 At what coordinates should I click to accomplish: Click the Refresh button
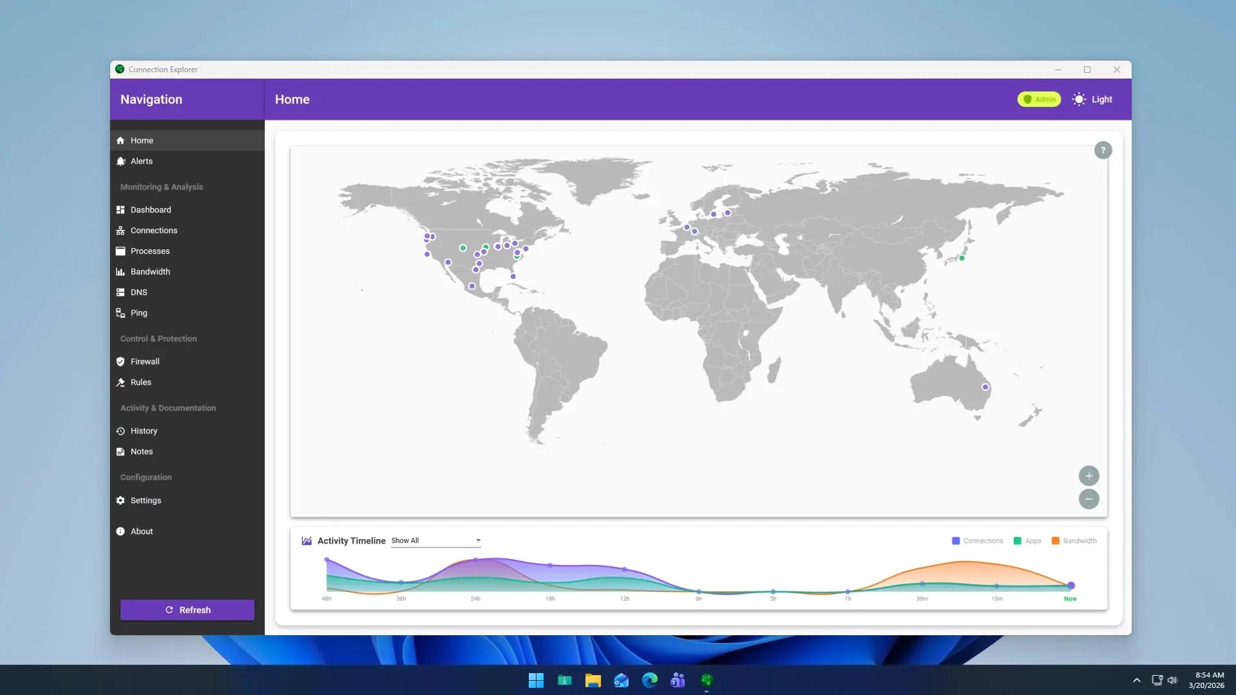point(187,610)
